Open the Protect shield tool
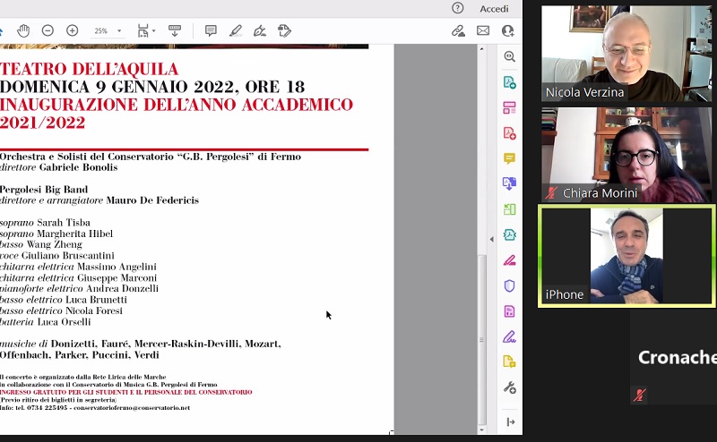The image size is (717, 442). [509, 285]
